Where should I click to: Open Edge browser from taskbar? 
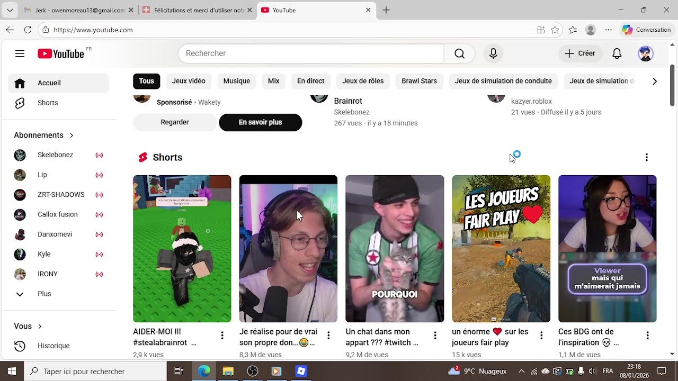(x=204, y=371)
